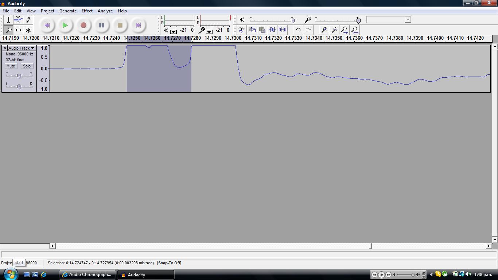Open the Effect menu

pyautogui.click(x=87, y=11)
